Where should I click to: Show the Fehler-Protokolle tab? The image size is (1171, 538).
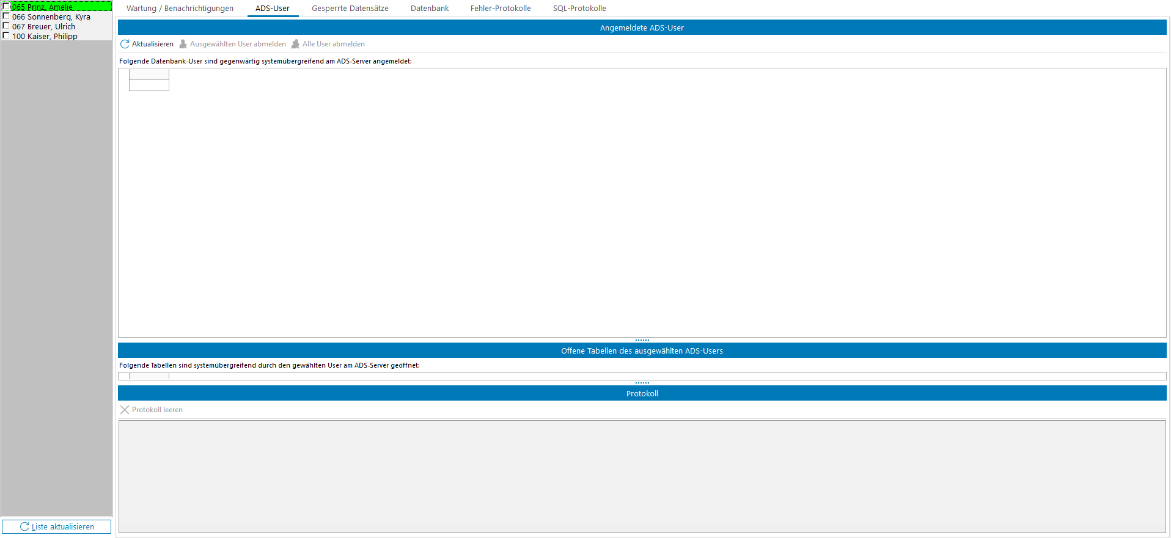pos(501,9)
